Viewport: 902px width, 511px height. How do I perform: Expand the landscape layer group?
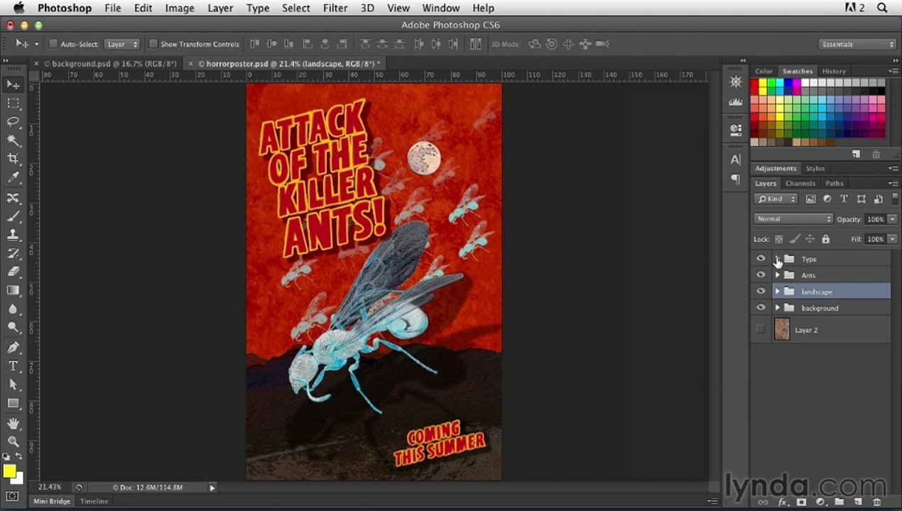[778, 291]
